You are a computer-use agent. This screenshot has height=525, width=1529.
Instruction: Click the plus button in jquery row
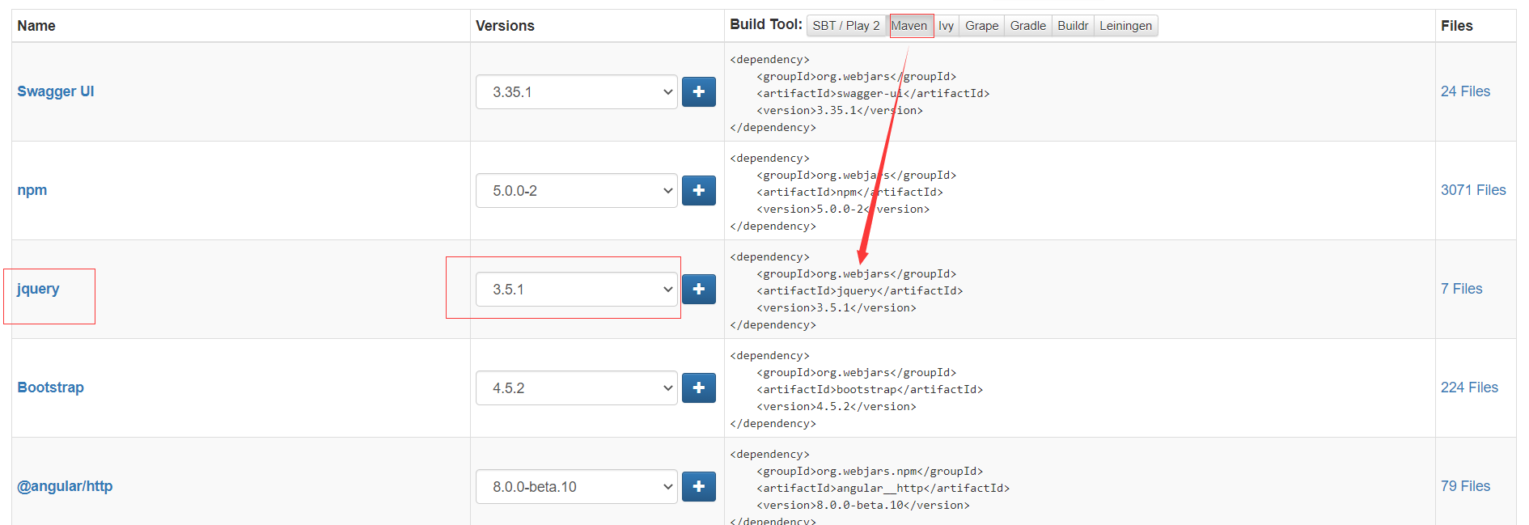pos(699,290)
